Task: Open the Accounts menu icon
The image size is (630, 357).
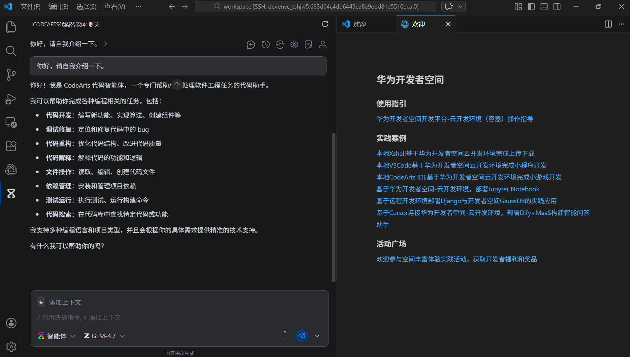Action: click(x=11, y=323)
